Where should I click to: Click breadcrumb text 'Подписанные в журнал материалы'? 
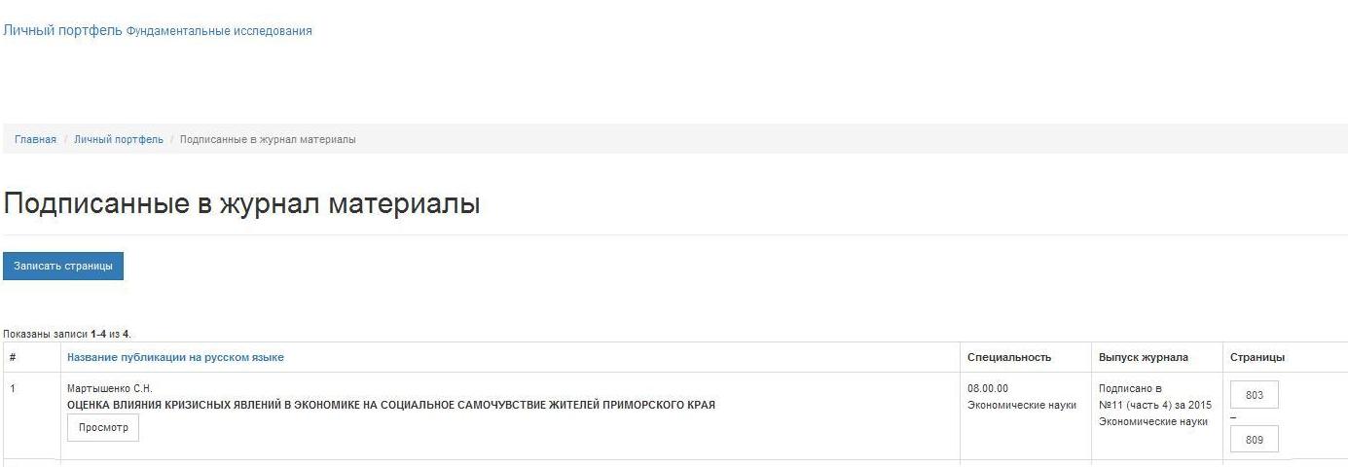coord(268,140)
